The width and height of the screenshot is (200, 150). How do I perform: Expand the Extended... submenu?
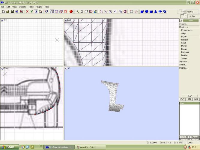pyautogui.click(x=187, y=30)
